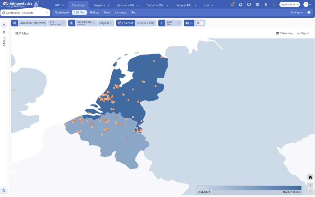Click the Choose a date field

[146, 23]
